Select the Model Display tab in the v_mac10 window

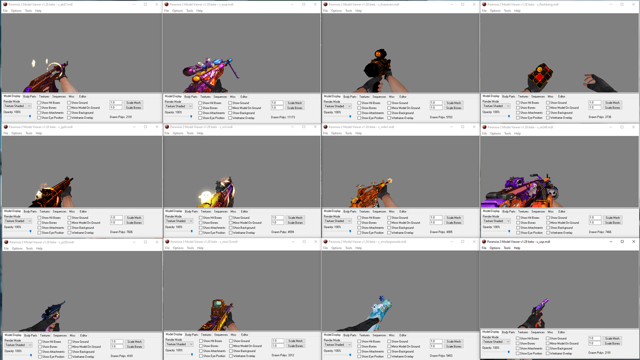click(x=173, y=334)
